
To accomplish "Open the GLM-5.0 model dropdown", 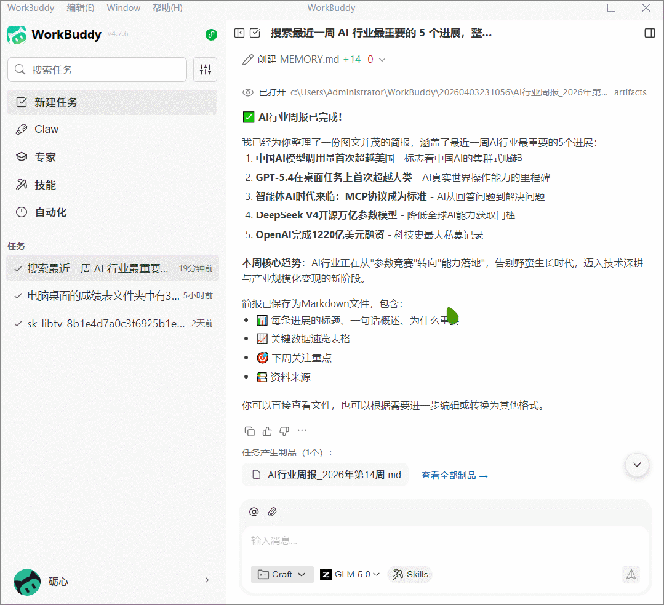I will [350, 574].
